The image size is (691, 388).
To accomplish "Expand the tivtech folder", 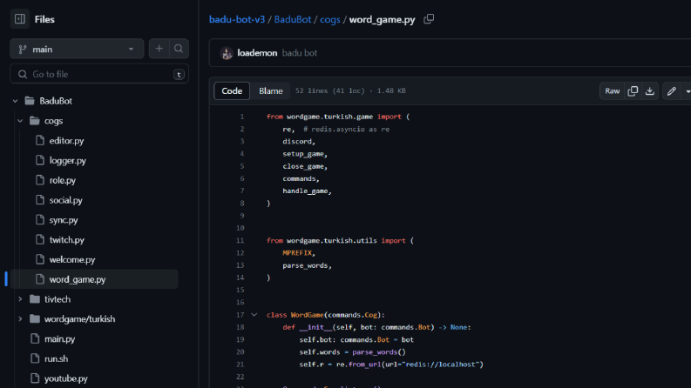I will point(20,299).
